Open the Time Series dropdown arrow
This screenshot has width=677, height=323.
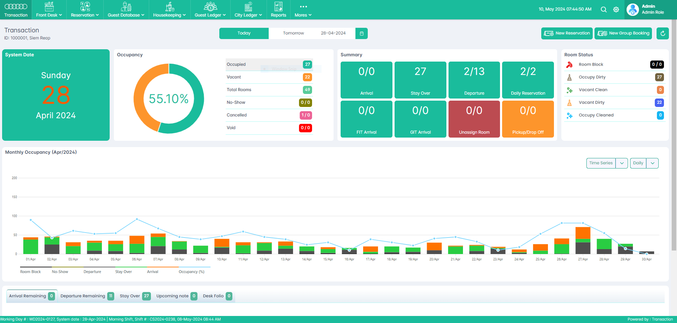622,163
